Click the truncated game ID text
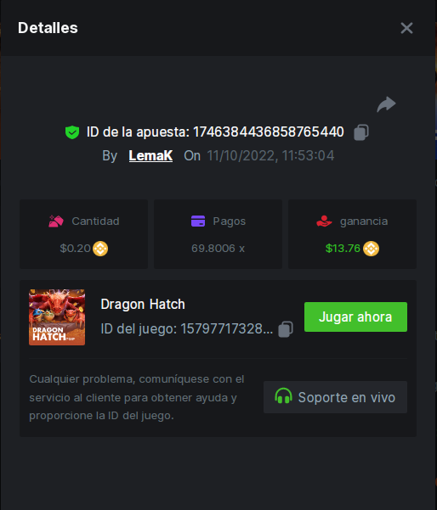Screen dimensions: 437x510 [x=187, y=329]
